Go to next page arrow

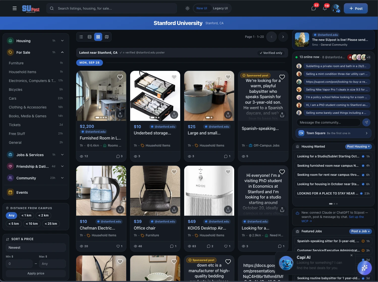(283, 37)
